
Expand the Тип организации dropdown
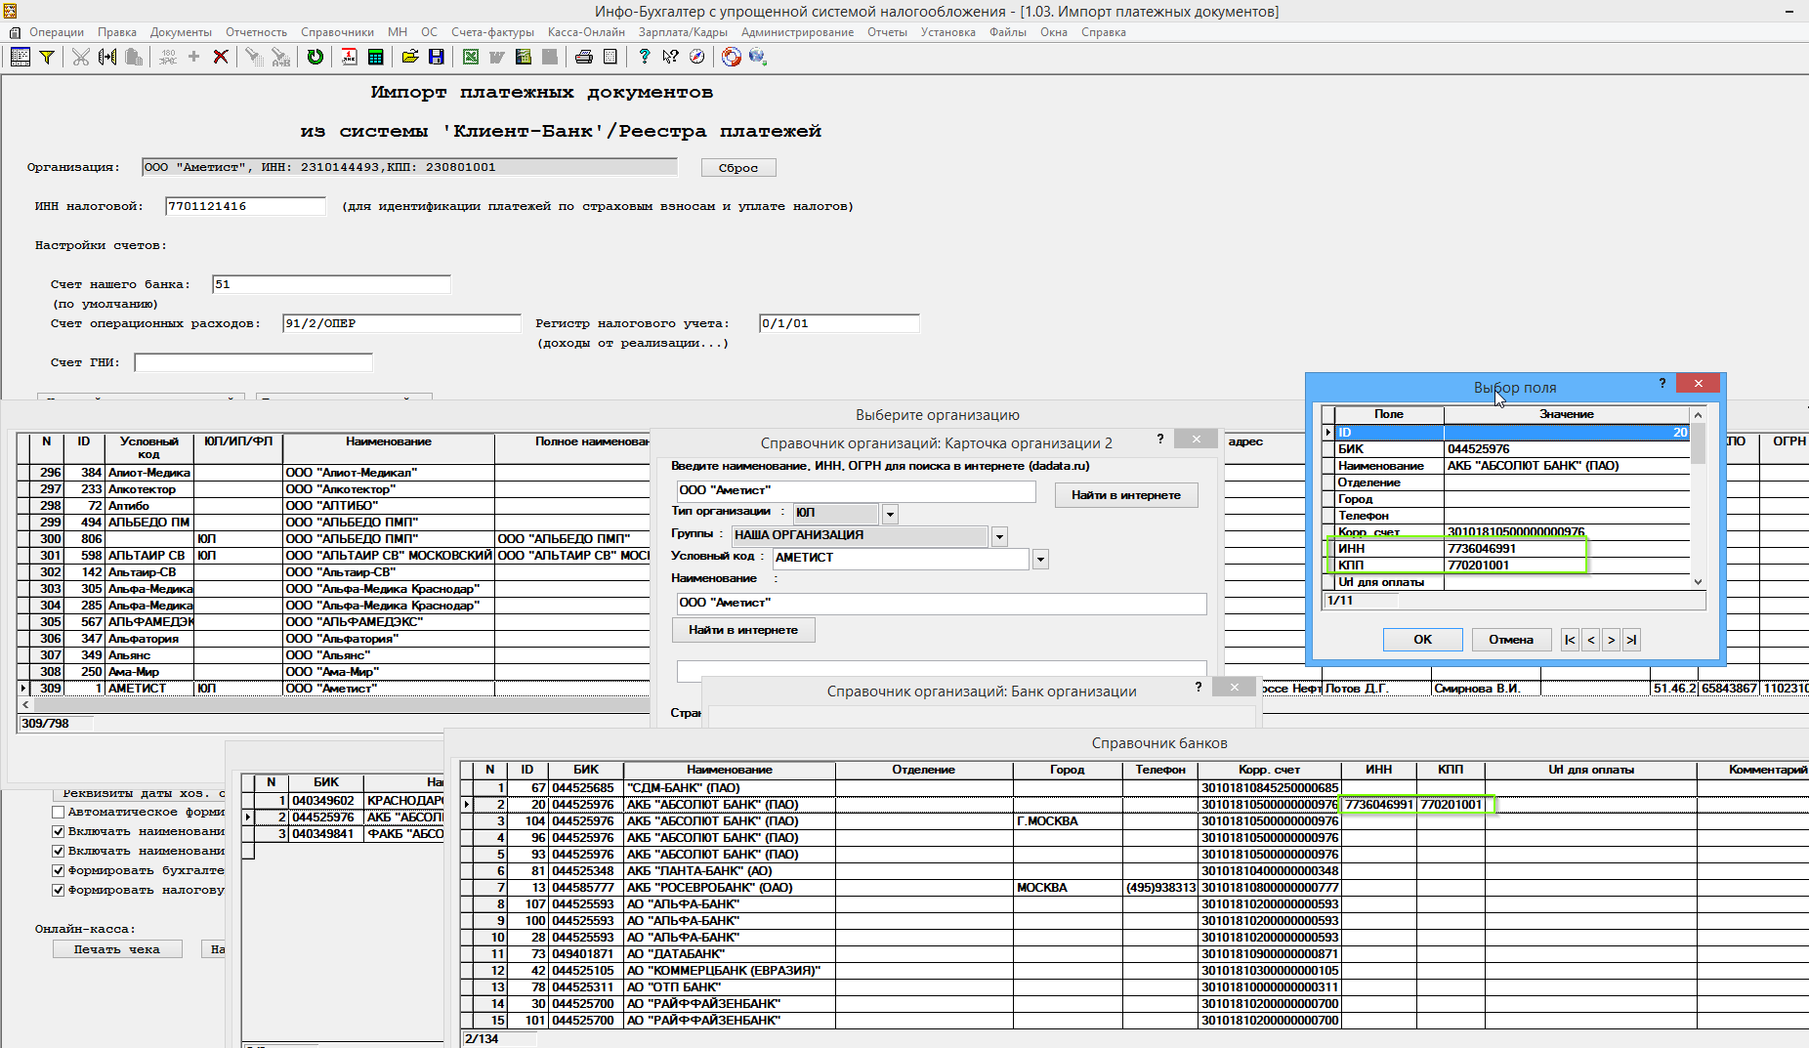890,514
